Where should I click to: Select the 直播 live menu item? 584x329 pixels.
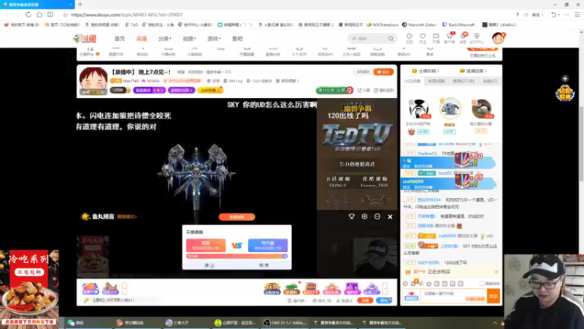coord(142,39)
